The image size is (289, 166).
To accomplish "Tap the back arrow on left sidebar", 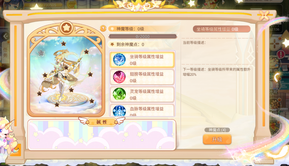I will pos(6,36).
